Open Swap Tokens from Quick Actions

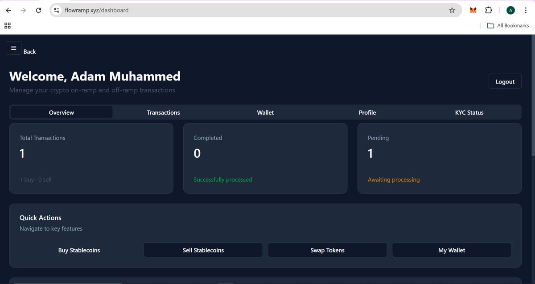[327, 250]
